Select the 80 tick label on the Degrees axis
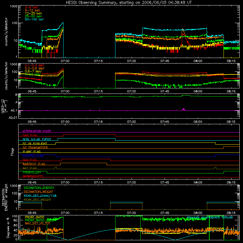Image resolution: width=243 pixels, height=243 pixels. point(15,220)
